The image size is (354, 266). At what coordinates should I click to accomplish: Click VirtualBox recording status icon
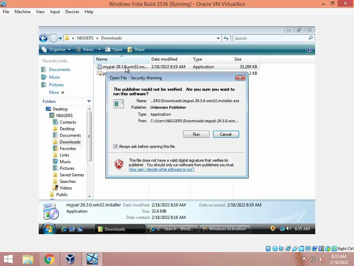tap(315, 249)
